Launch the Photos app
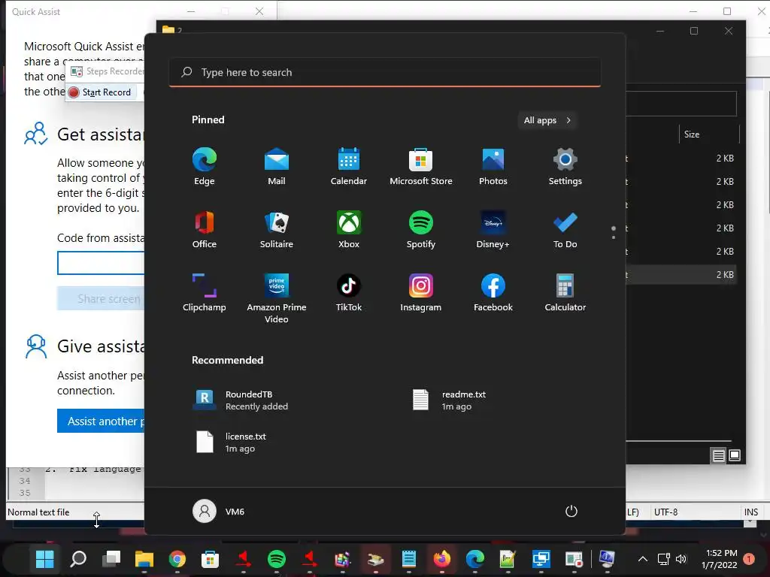770x577 pixels. coord(493,166)
